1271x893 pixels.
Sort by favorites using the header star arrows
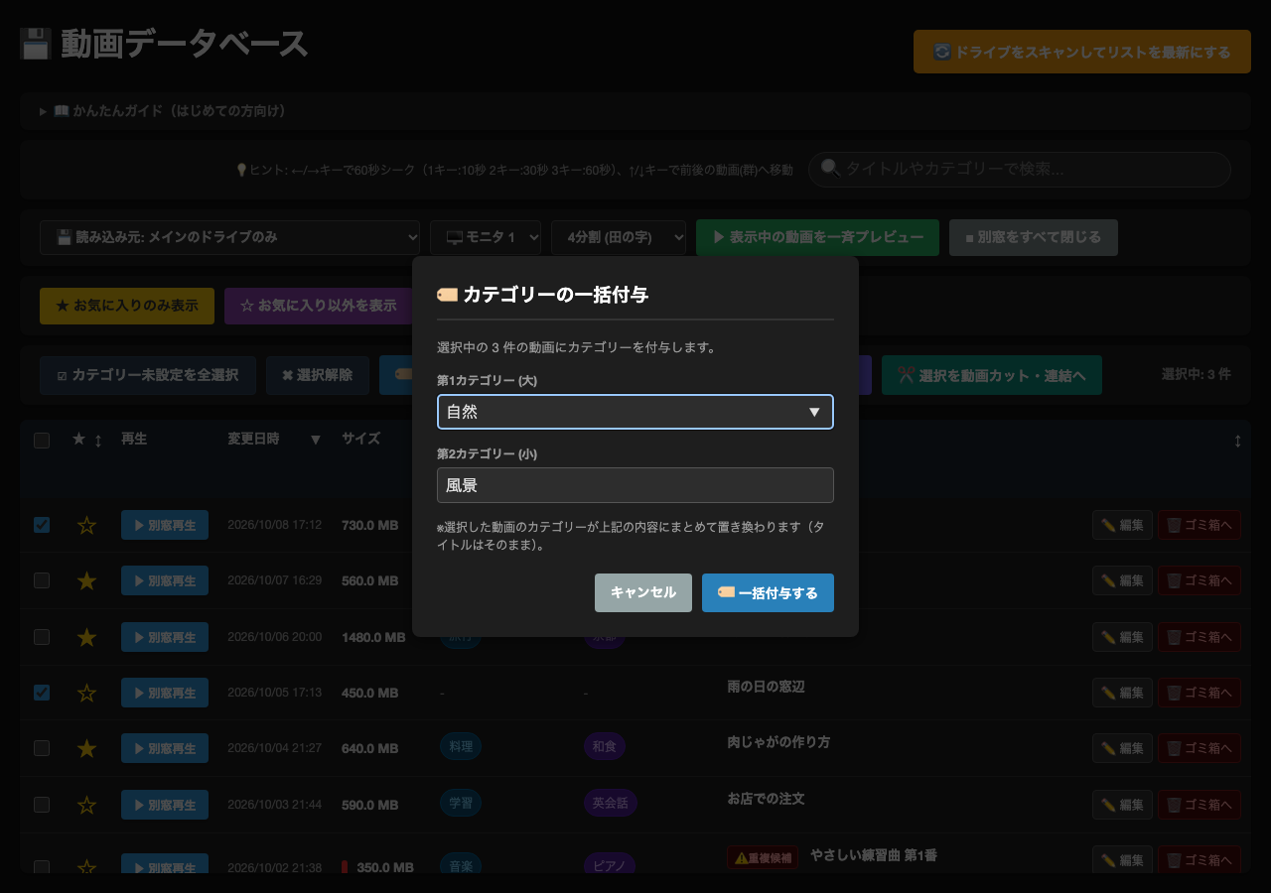[x=98, y=440]
